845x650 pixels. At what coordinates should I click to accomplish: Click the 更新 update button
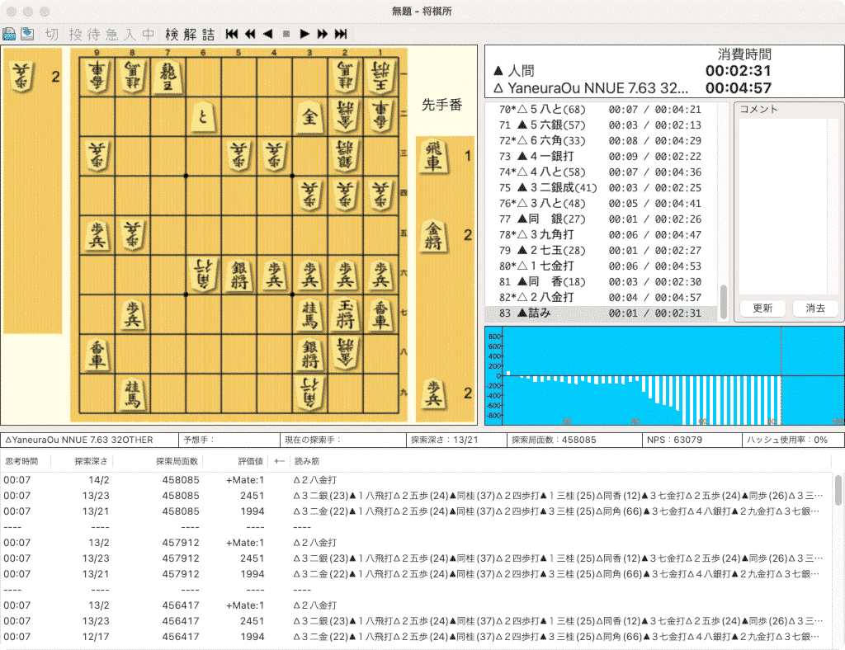(x=762, y=308)
